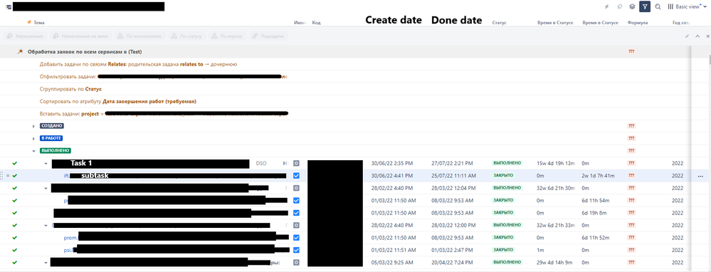This screenshot has height=272, width=711.
Task: Toggle the Нерешенные quick filter
Action: coord(25,36)
